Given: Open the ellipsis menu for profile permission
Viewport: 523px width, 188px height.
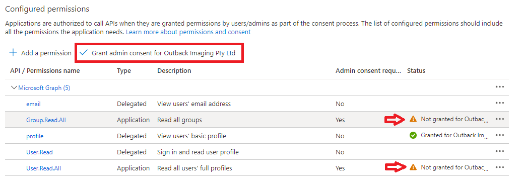Looking at the screenshot, I should pyautogui.click(x=499, y=135).
